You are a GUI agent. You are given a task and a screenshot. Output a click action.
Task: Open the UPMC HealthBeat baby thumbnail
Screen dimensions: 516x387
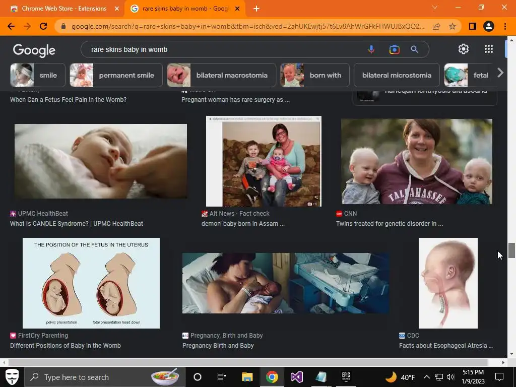pyautogui.click(x=101, y=161)
